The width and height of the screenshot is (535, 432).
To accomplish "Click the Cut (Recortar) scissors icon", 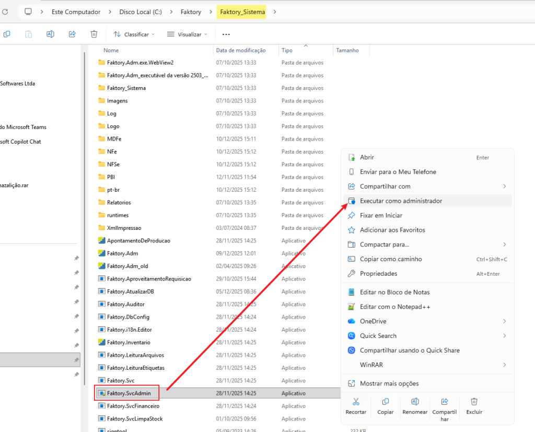I will click(x=356, y=402).
